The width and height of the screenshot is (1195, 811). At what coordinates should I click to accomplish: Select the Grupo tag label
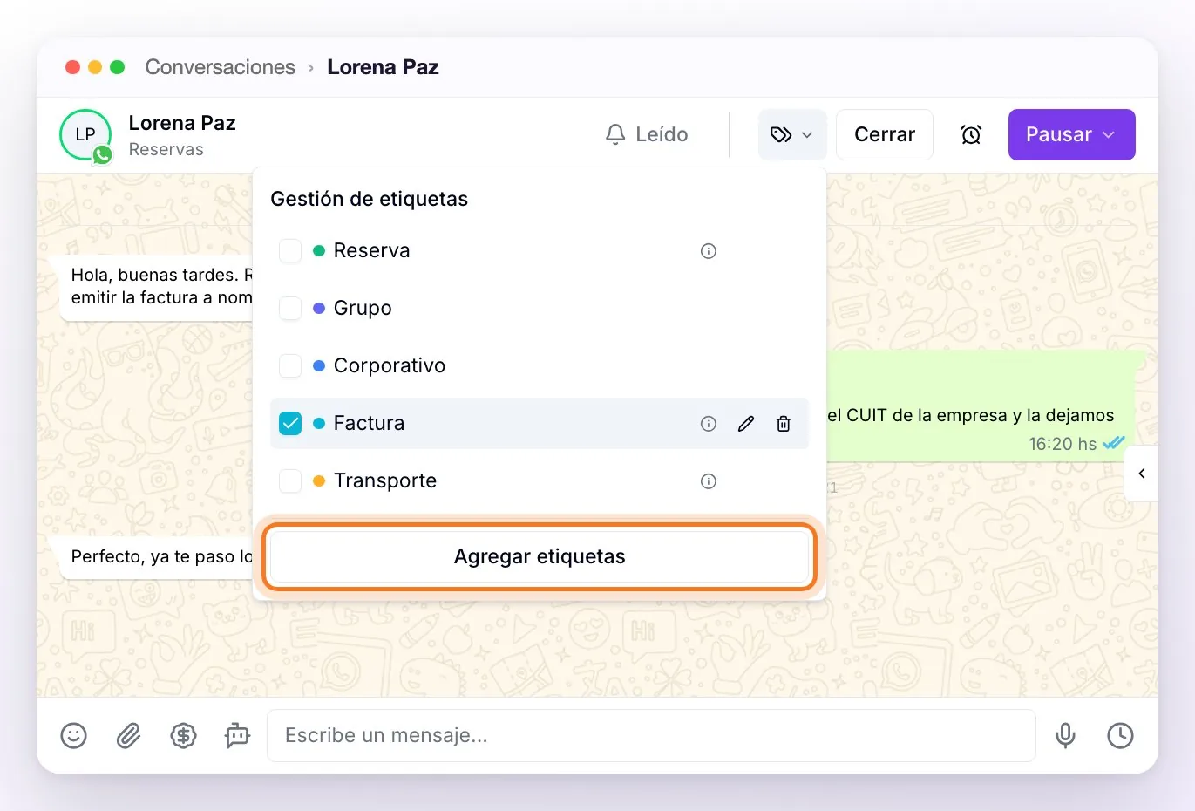tap(363, 309)
